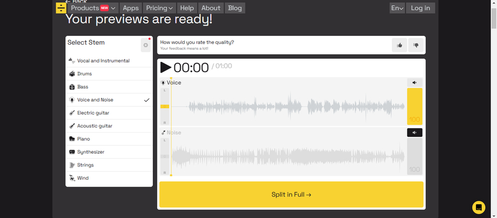Select the Electric guitar stem
Image resolution: width=497 pixels, height=218 pixels.
(x=109, y=113)
